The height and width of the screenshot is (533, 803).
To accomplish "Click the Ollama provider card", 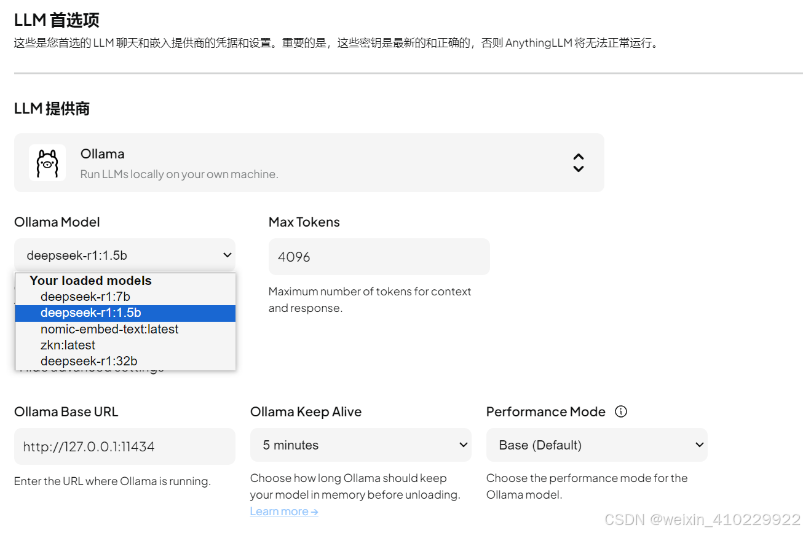I will click(x=309, y=163).
